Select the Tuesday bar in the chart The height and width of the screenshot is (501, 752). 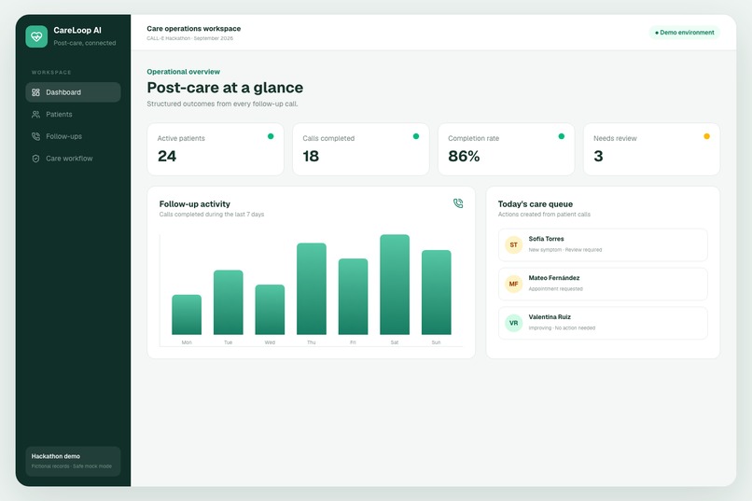(229, 302)
